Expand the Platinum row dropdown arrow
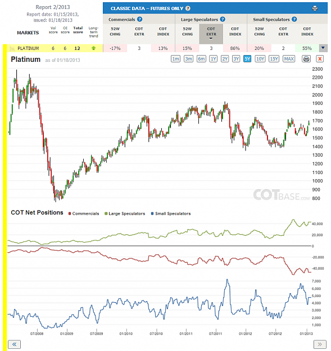This screenshot has height=351, width=331. coord(323,48)
